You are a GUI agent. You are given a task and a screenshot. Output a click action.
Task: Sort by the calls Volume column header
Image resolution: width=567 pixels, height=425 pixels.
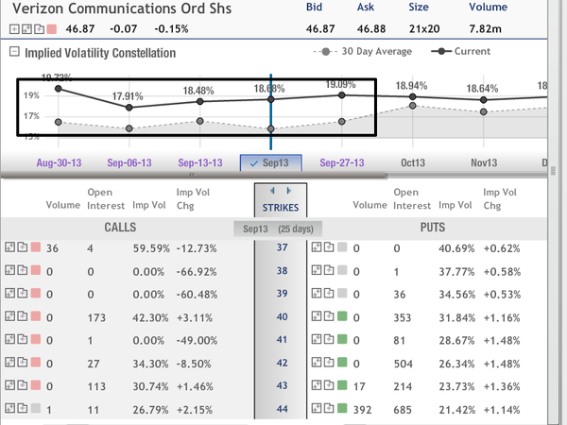63,205
